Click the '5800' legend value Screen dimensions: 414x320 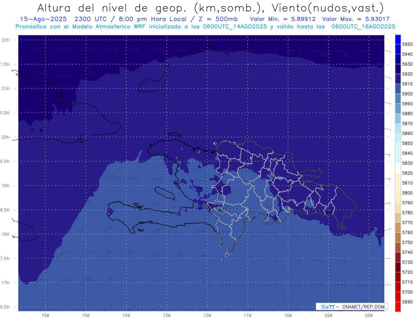point(407,193)
